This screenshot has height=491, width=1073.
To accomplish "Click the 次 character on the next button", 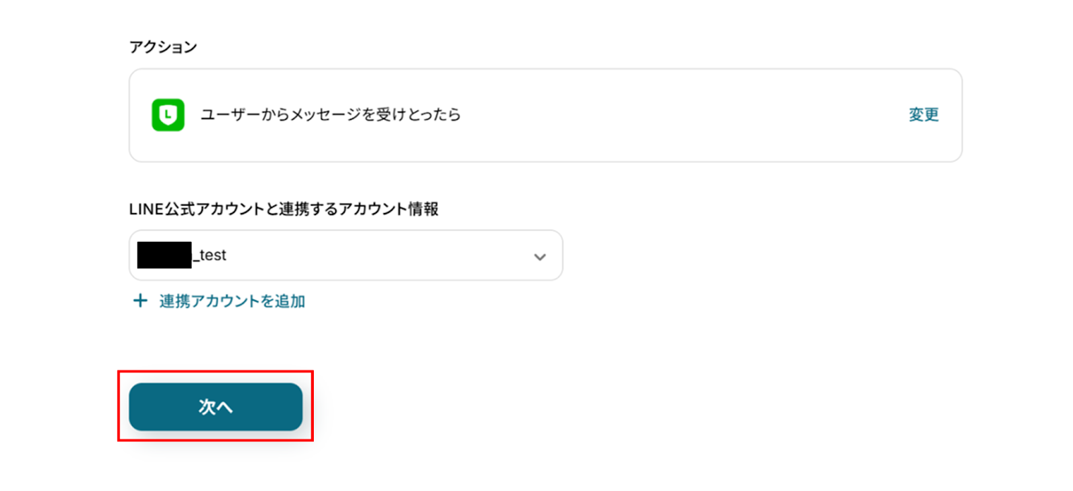I will tap(207, 407).
